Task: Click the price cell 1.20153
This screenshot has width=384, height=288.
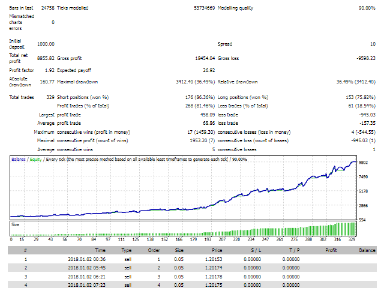Action: pyautogui.click(x=214, y=259)
